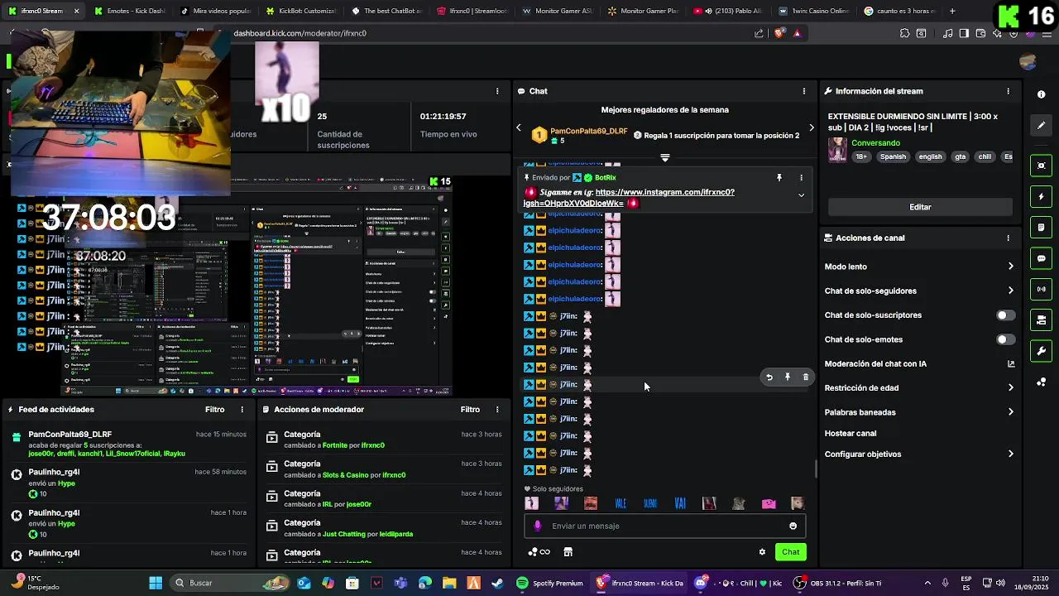Screen dimensions: 1059x596
Task: Open Acciones de canal three-dot menu
Action: click(x=1008, y=238)
